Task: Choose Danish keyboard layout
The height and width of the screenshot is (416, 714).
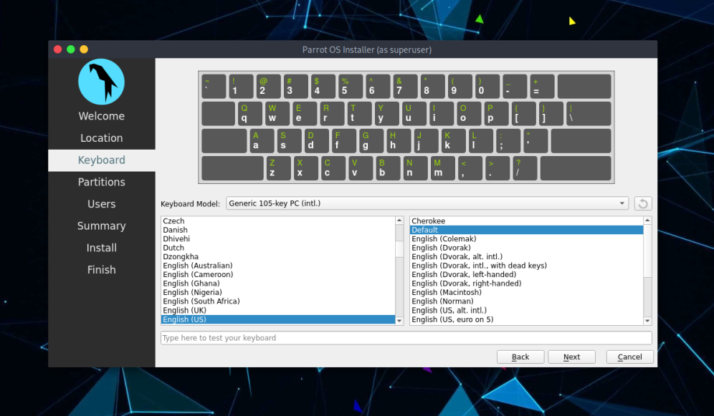Action: (175, 230)
